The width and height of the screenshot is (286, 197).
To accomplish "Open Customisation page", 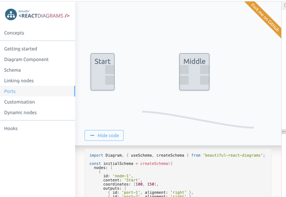I will pyautogui.click(x=20, y=102).
